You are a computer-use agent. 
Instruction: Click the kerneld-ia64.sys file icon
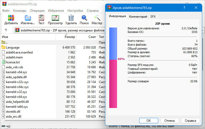coord(3,107)
